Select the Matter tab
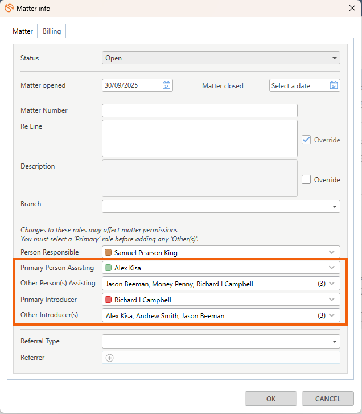This screenshot has width=362, height=414. pos(23,31)
